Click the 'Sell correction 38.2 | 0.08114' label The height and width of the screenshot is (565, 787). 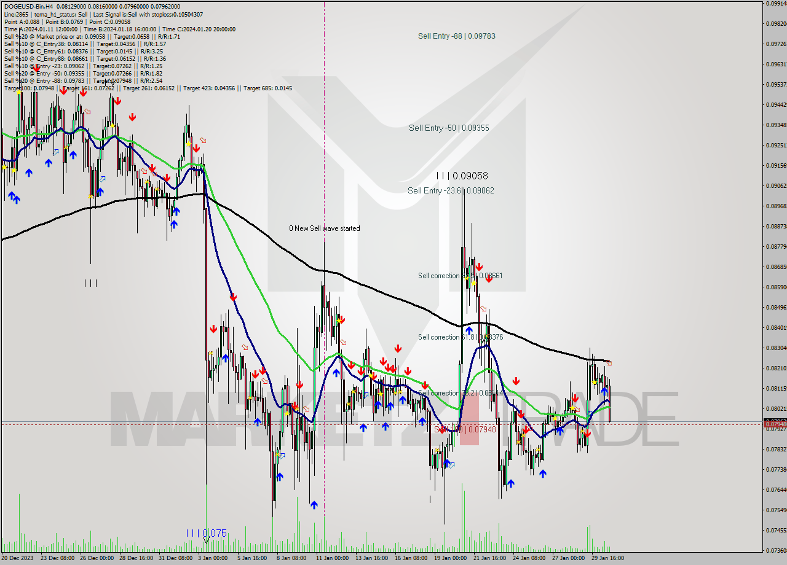[460, 393]
